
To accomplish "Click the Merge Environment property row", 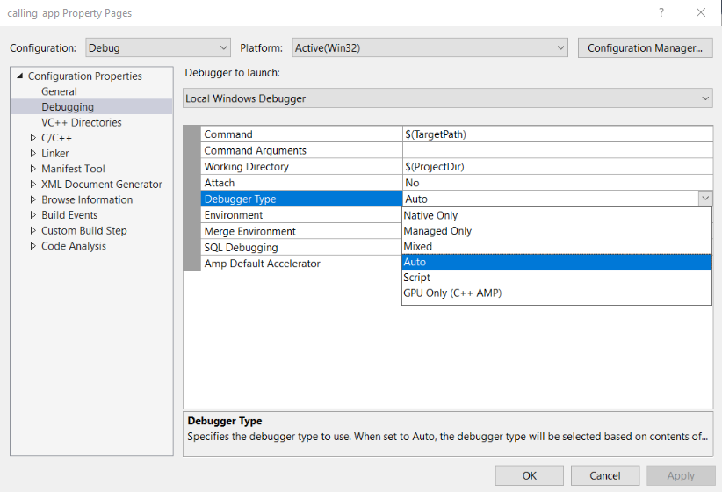I will pos(301,231).
